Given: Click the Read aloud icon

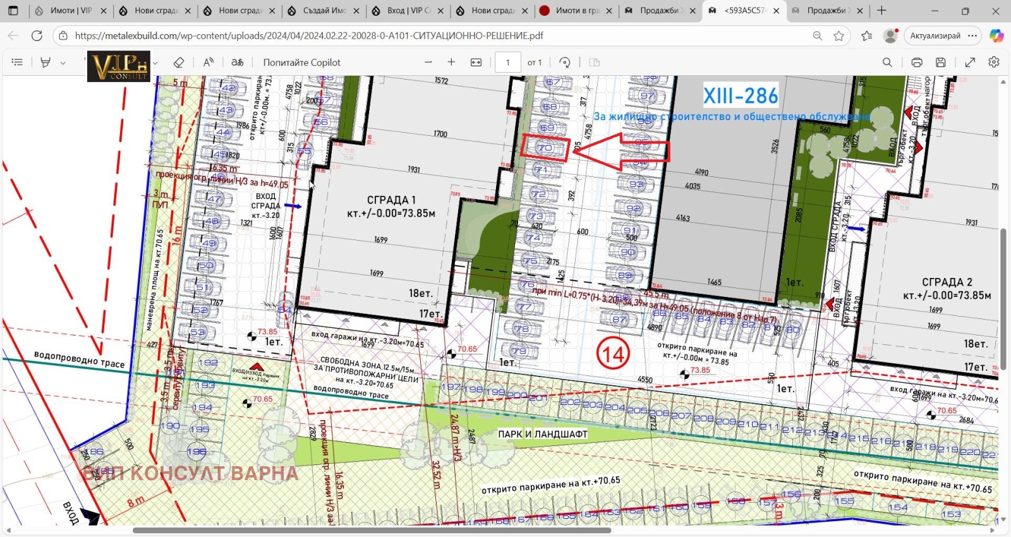Looking at the screenshot, I should [208, 62].
